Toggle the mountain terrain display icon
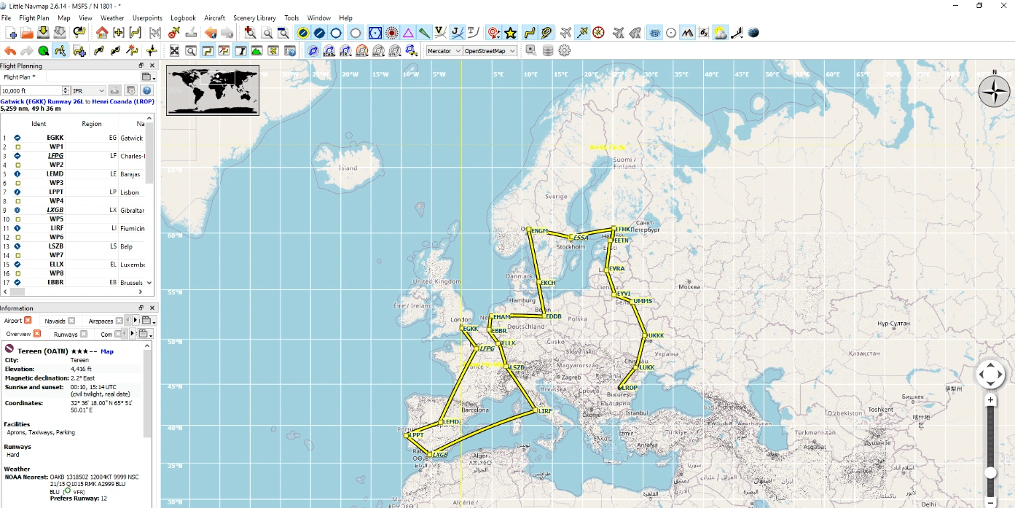Viewport: 1015px width, 508px height. pyautogui.click(x=687, y=33)
